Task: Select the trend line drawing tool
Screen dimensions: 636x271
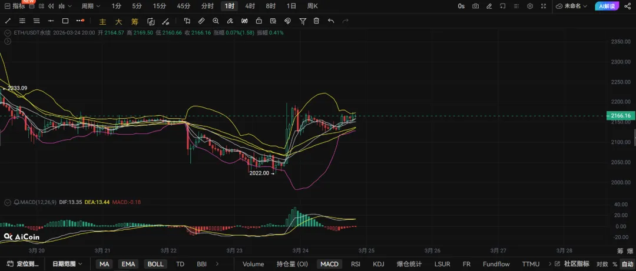Action: pyautogui.click(x=8, y=21)
